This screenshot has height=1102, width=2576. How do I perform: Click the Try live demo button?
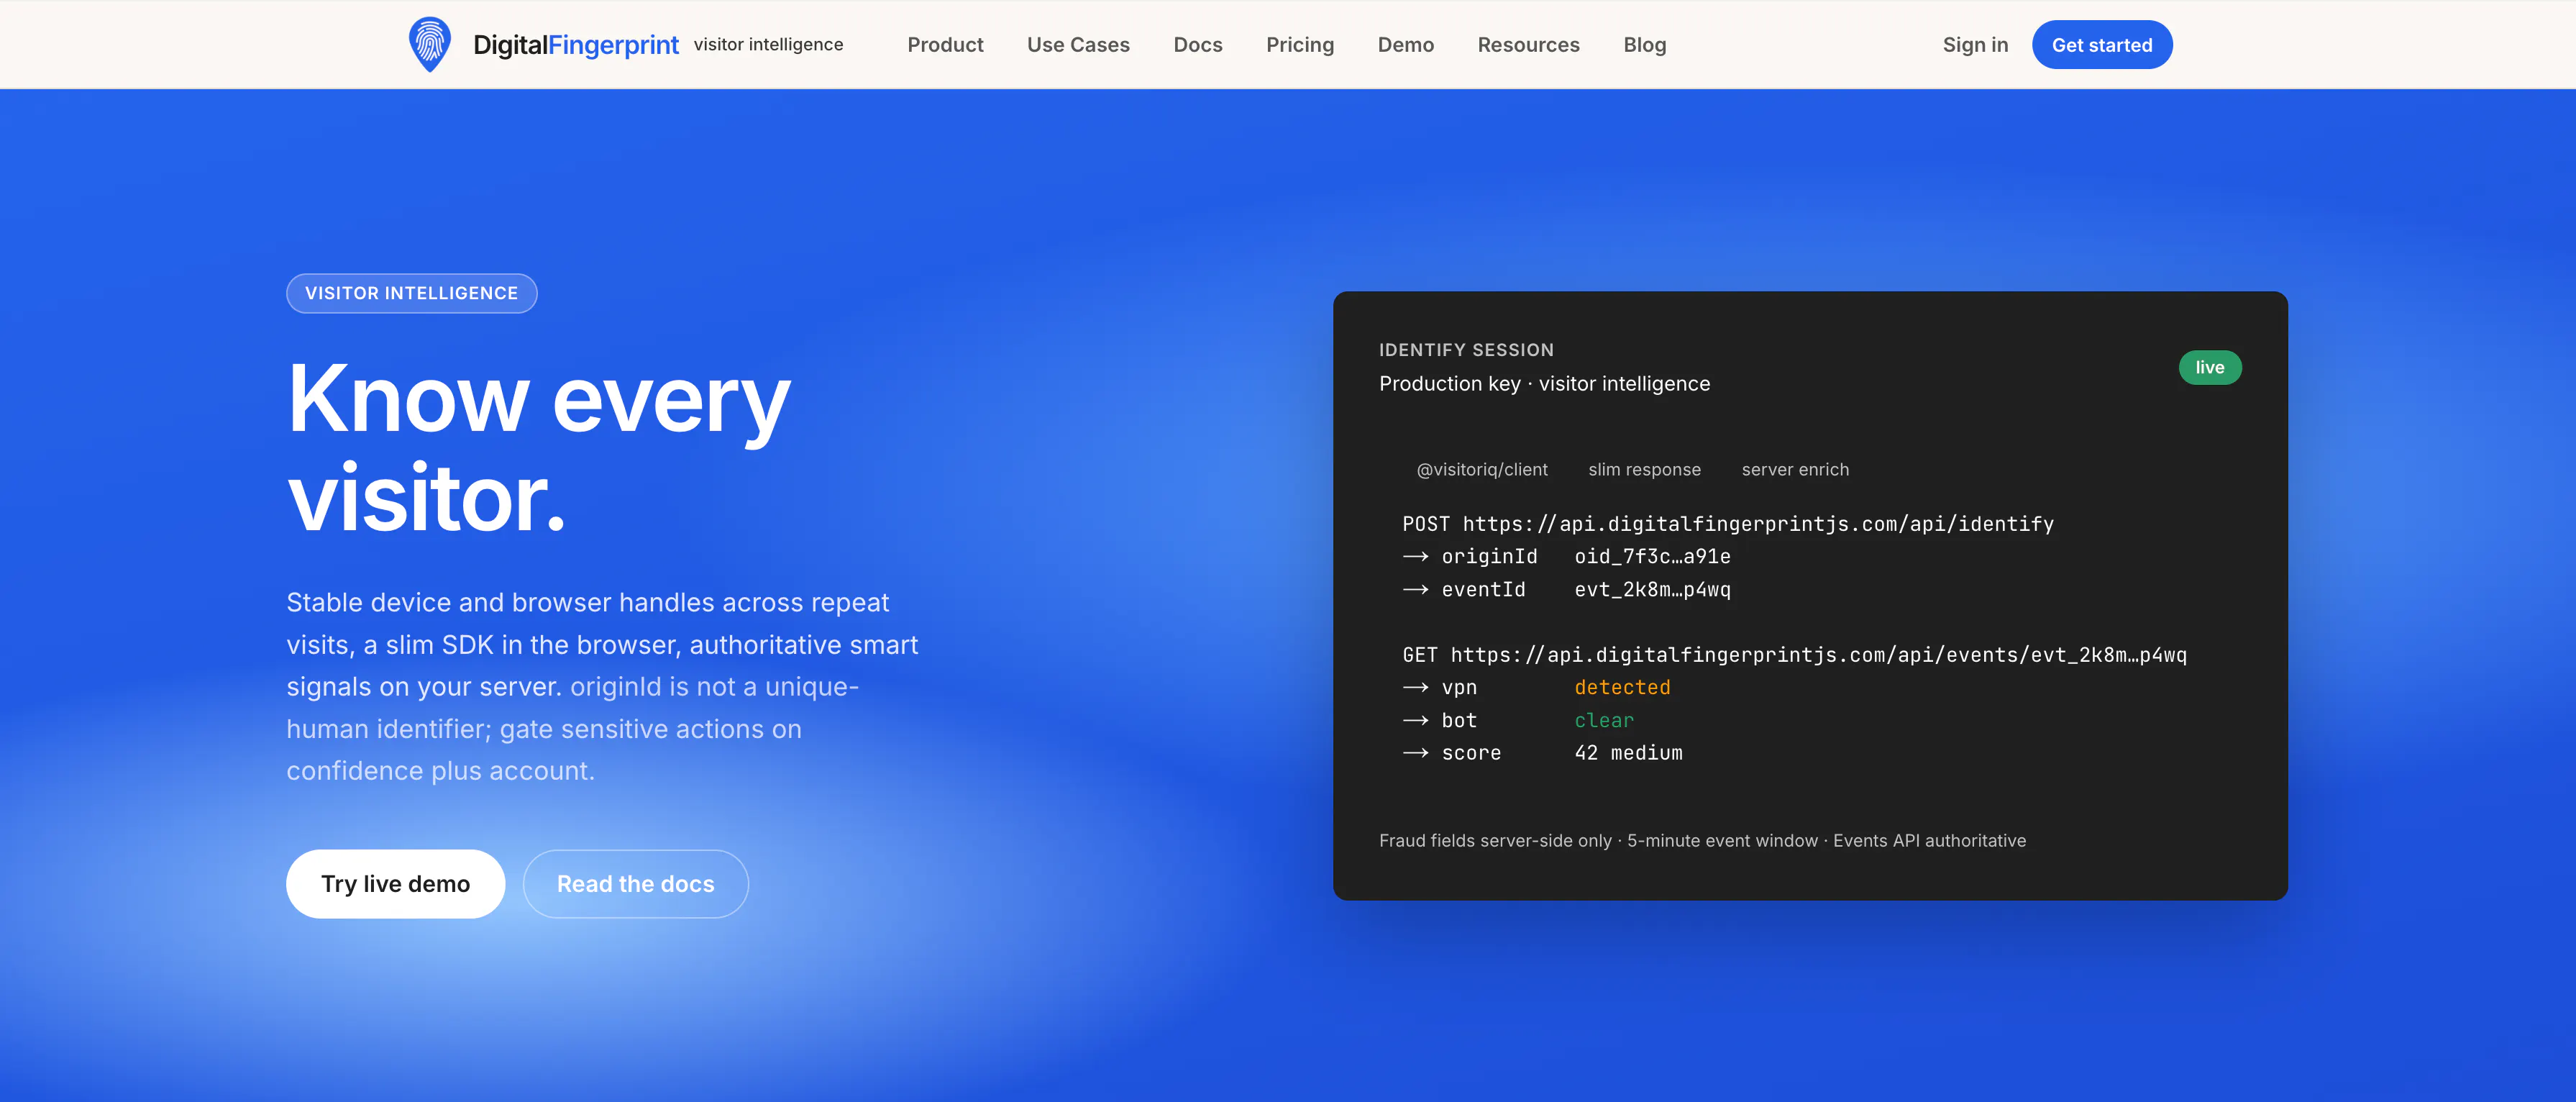(396, 884)
